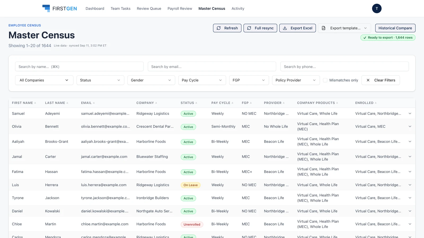The height and width of the screenshot is (238, 424).
Task: Go to the Dashboard tab
Action: [x=95, y=8]
